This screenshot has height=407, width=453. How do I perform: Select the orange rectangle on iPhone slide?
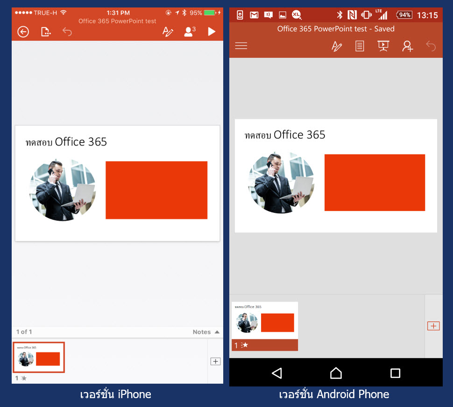tap(156, 190)
